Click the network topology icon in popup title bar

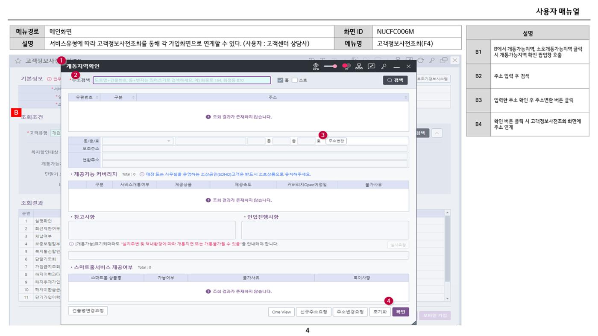pos(359,67)
